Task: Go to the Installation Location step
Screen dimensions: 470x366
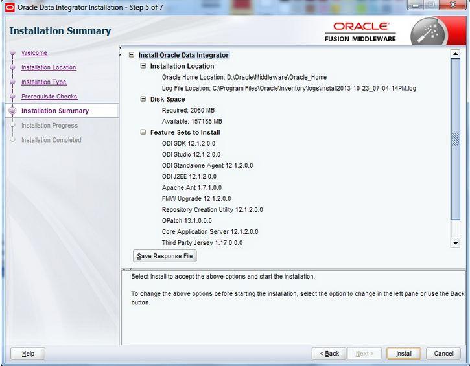Action: [49, 67]
